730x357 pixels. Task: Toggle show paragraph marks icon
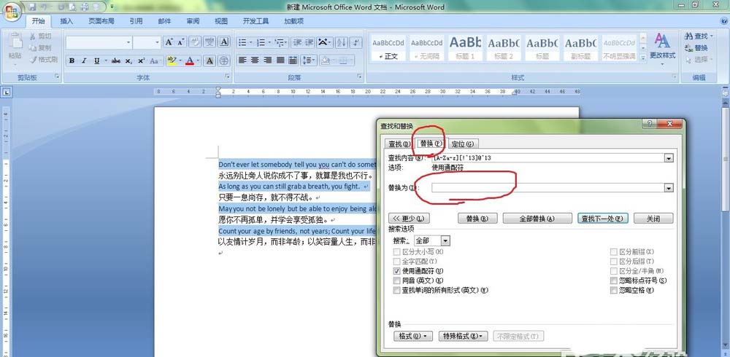point(356,43)
